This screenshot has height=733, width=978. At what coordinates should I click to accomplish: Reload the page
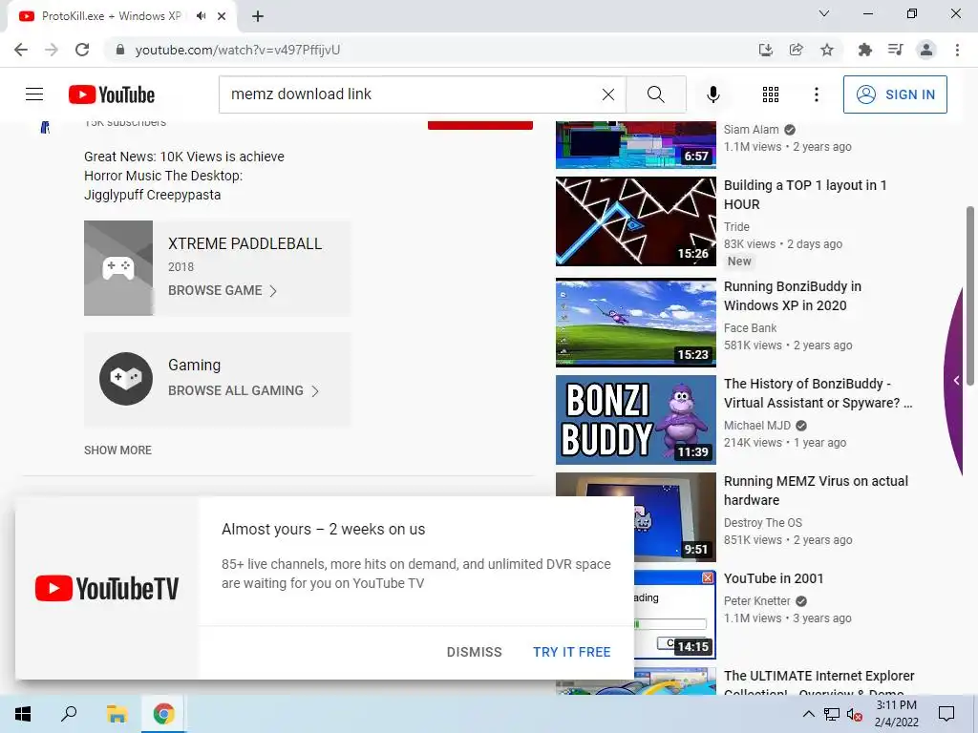pyautogui.click(x=82, y=50)
